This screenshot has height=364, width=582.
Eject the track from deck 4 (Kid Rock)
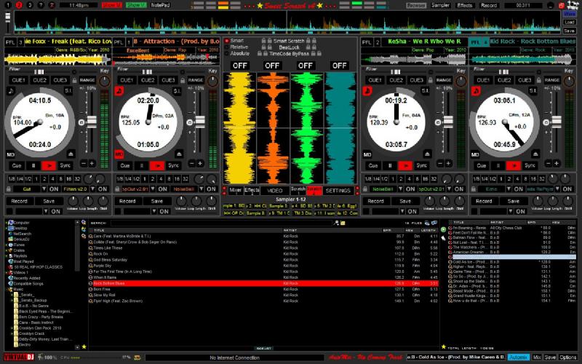click(535, 154)
